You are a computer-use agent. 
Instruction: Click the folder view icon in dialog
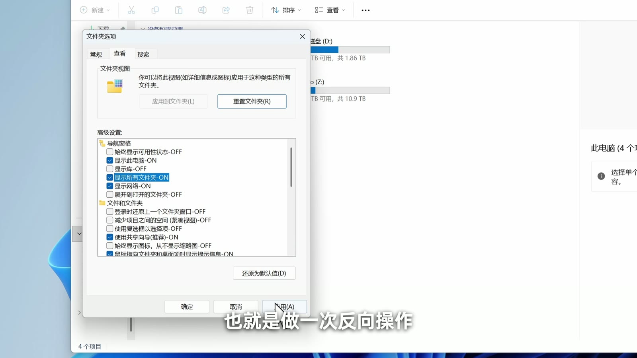(x=115, y=86)
